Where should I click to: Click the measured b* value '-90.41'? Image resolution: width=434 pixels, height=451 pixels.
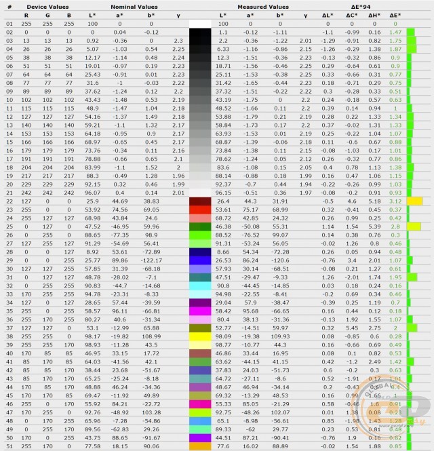tap(280, 437)
